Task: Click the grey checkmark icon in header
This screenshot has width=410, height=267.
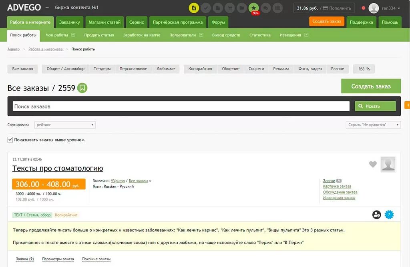Action: click(206, 8)
